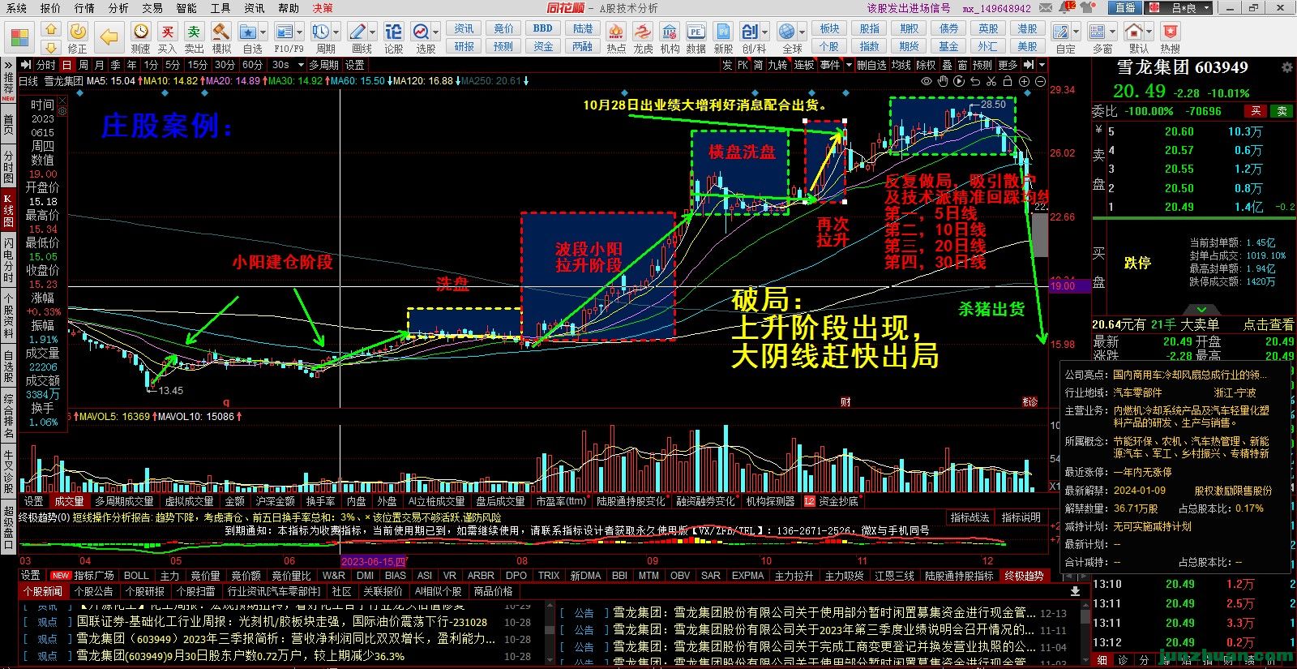Click the 周期 period clock icon
Viewport: 1297px width, 669px height.
tap(321, 32)
